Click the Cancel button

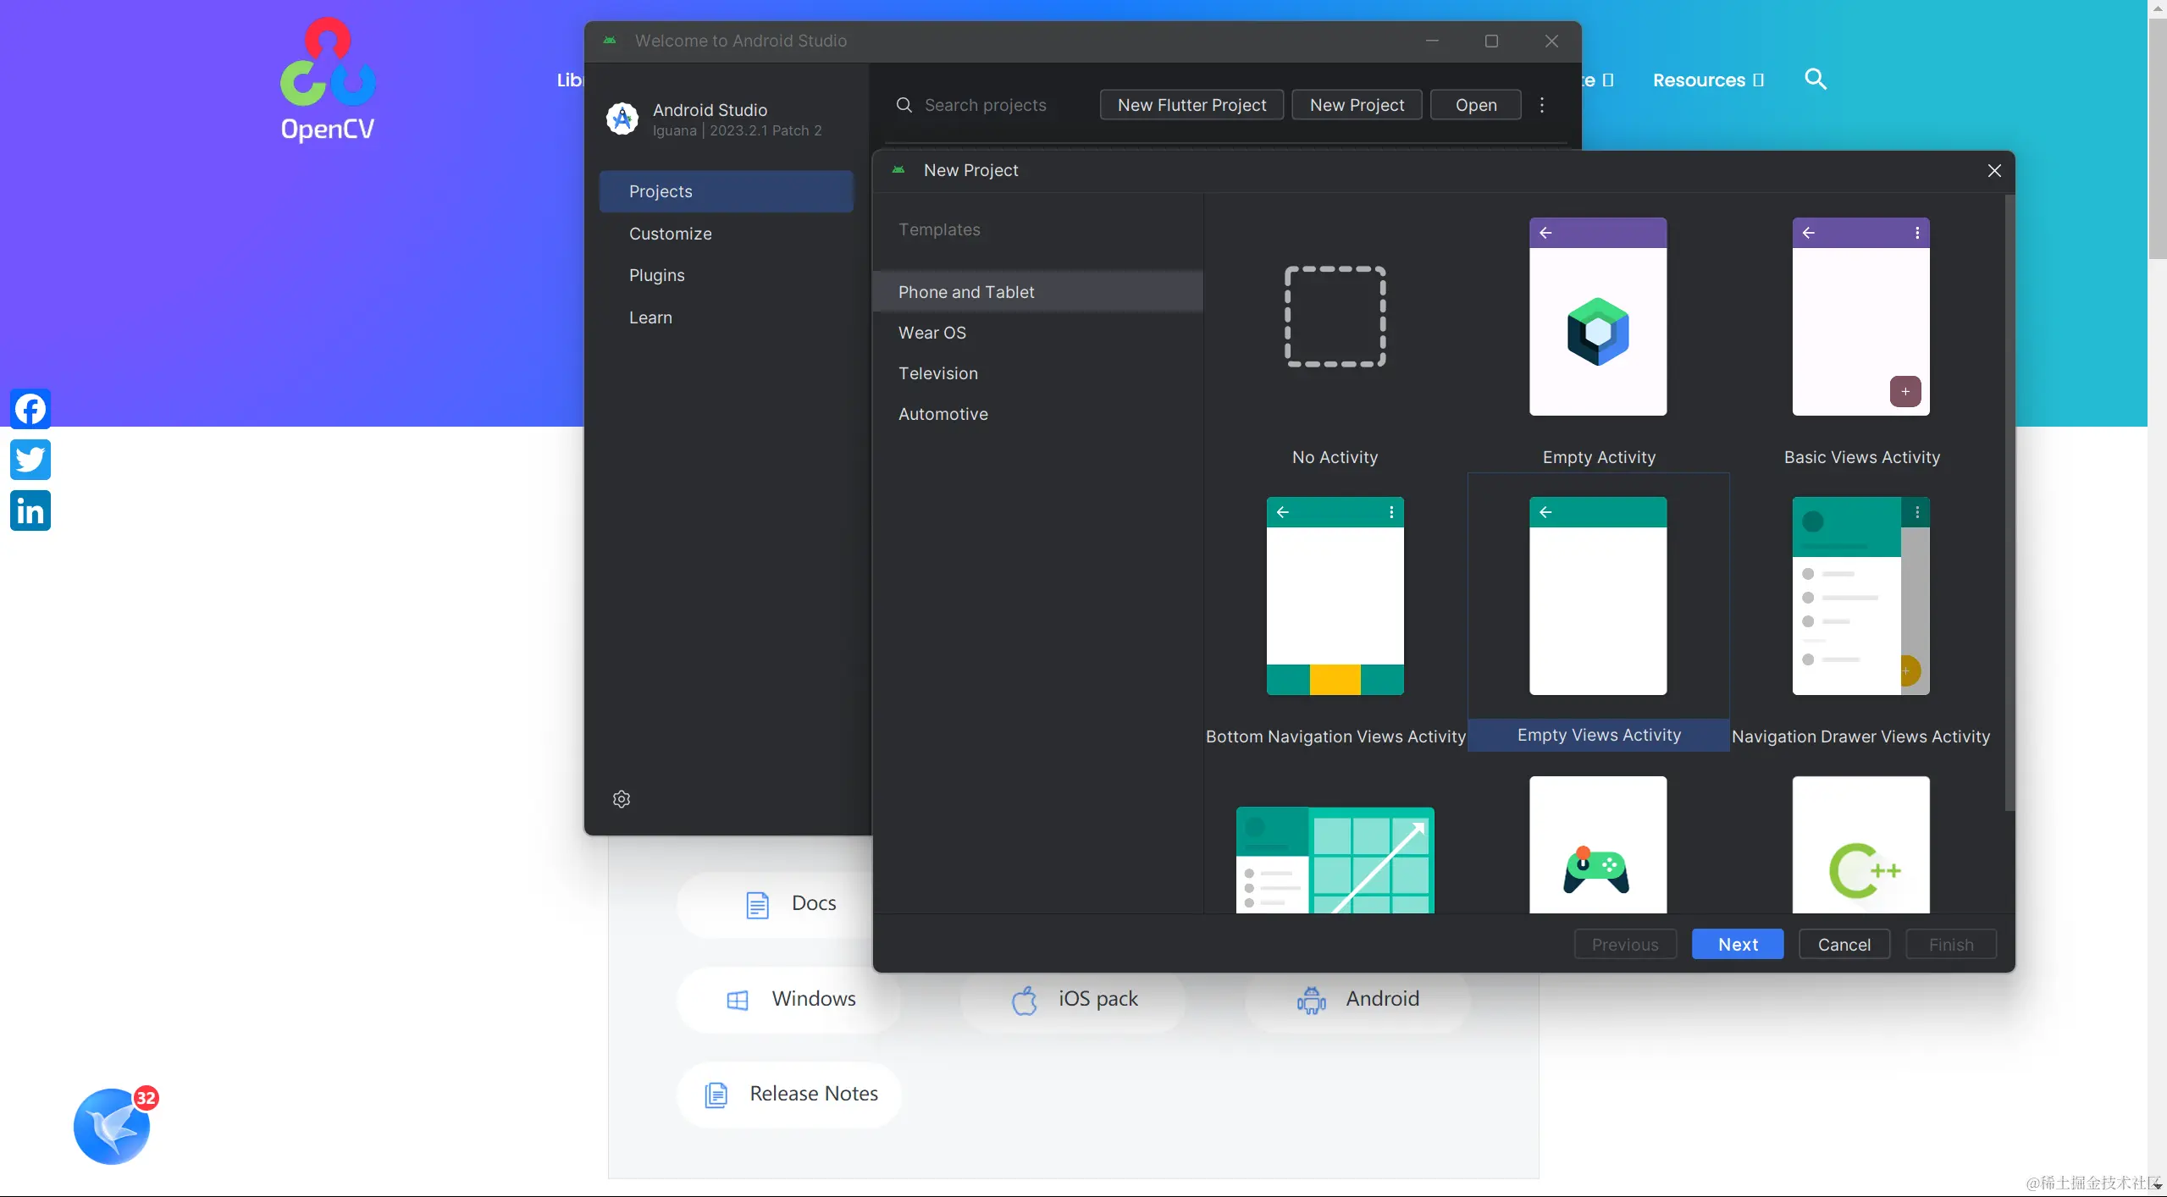click(x=1844, y=944)
